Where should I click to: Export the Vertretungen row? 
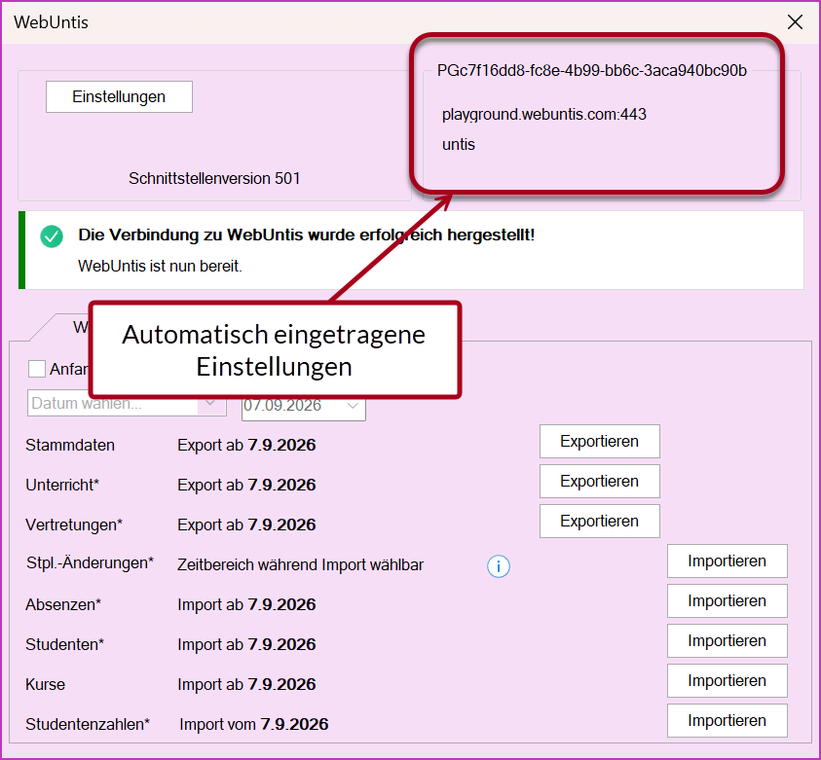coord(600,521)
